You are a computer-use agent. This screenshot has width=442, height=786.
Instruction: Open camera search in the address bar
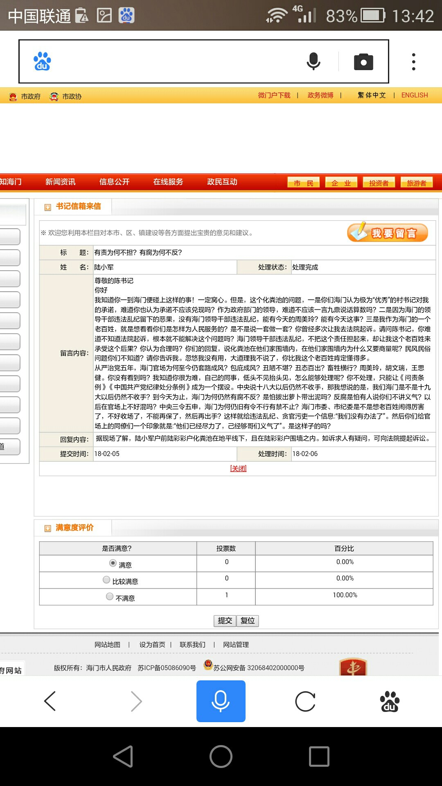point(363,62)
